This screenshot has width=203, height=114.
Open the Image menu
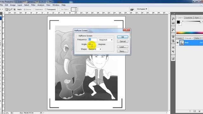click(13, 5)
